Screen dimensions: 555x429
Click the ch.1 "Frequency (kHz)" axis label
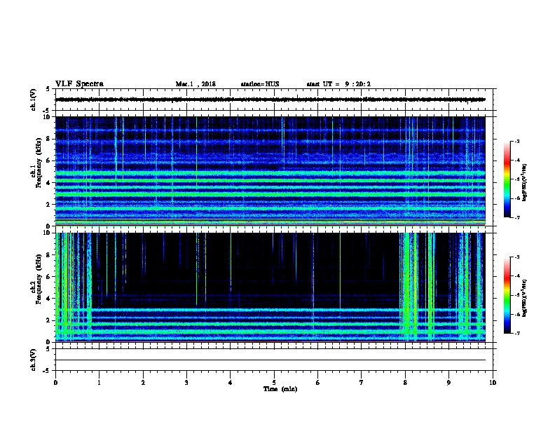coord(39,163)
